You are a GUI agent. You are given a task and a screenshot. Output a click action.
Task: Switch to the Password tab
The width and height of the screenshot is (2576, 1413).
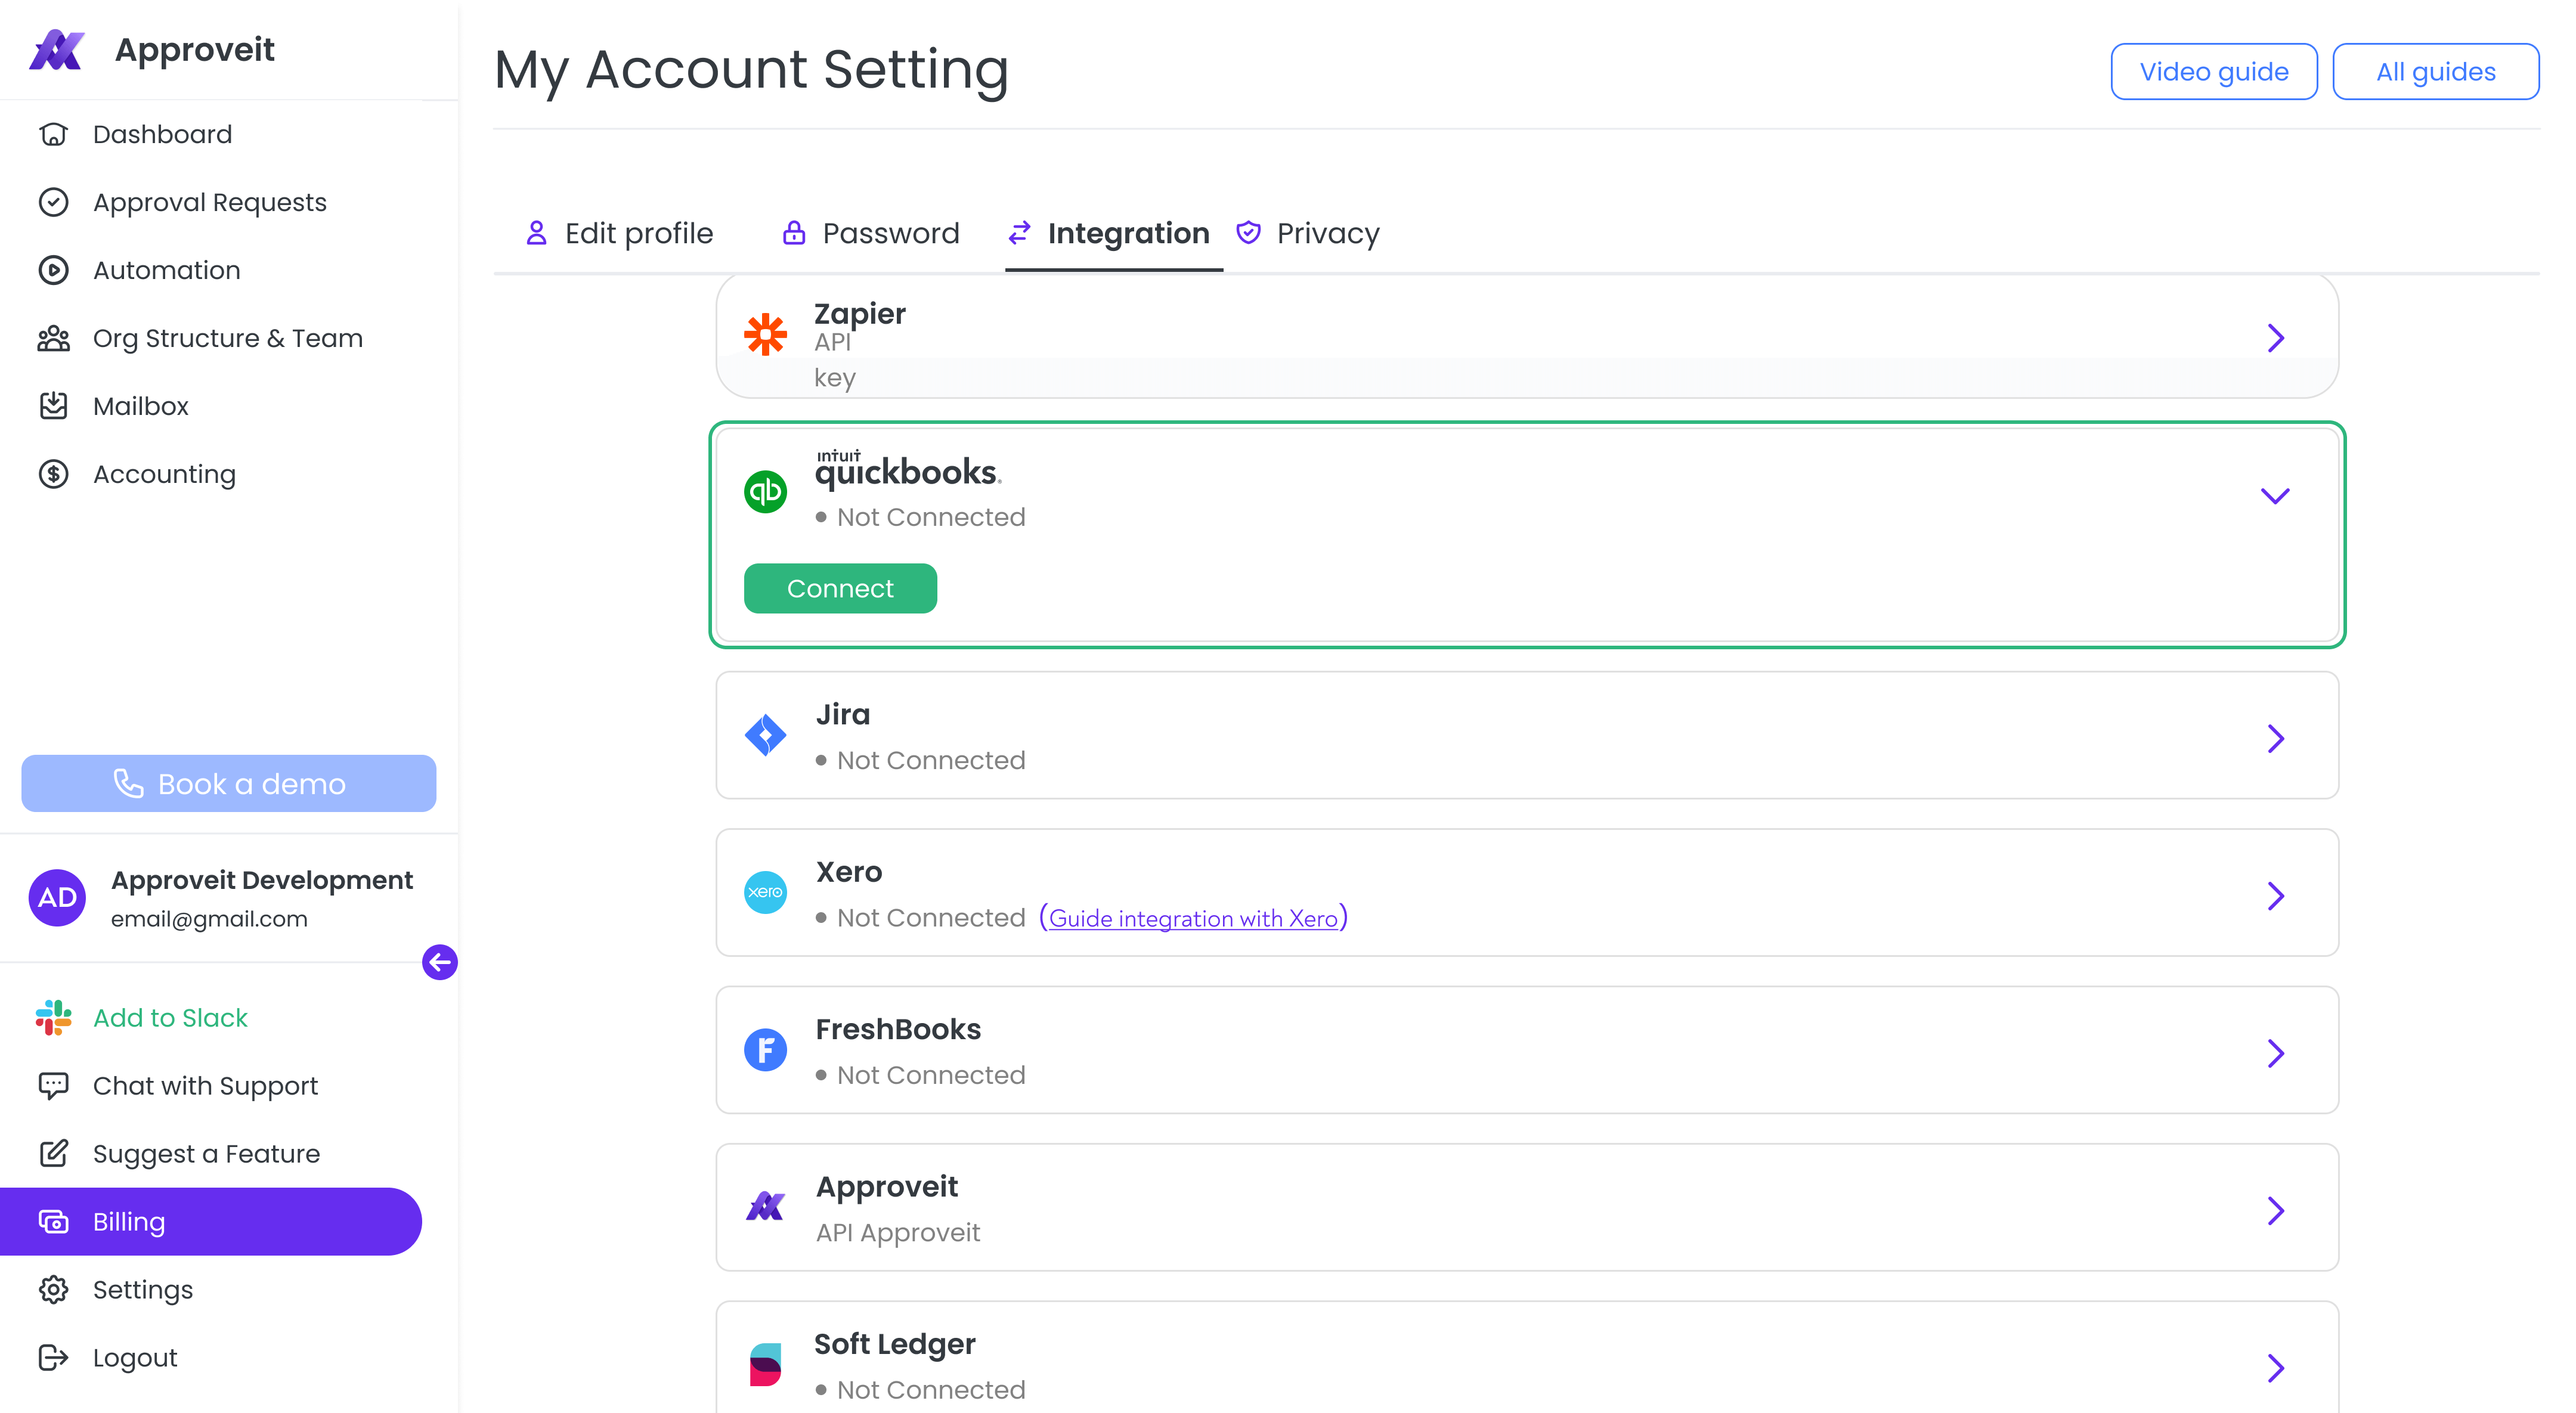(870, 233)
